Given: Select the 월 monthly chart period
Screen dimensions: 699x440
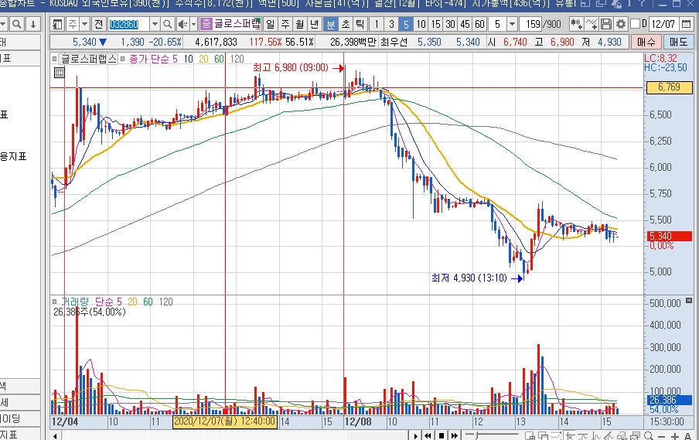Looking at the screenshot, I should pyautogui.click(x=299, y=24).
